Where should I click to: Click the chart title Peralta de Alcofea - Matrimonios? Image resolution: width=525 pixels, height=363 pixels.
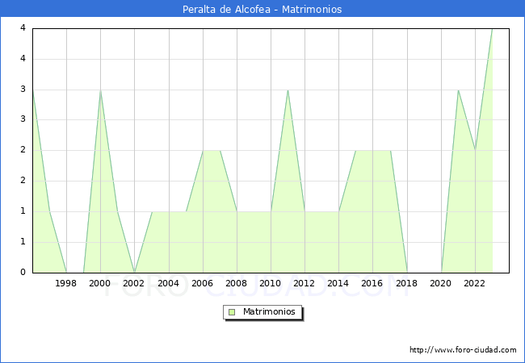point(262,9)
